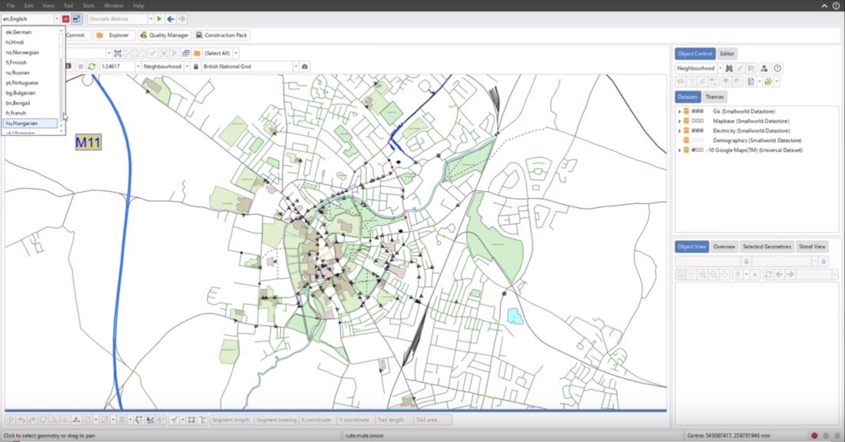
Task: Open the Quality Manager
Action: 164,35
